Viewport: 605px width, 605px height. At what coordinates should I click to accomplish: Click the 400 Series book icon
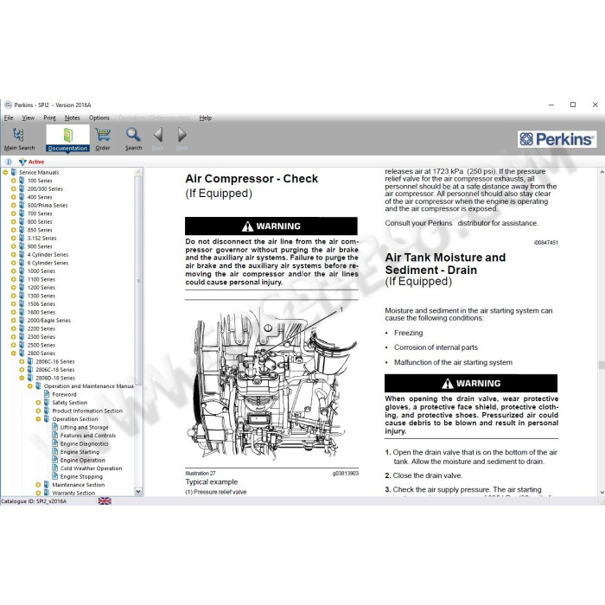coord(22,197)
